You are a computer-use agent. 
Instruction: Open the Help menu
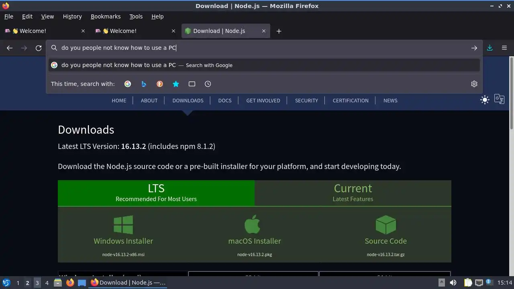pyautogui.click(x=157, y=16)
